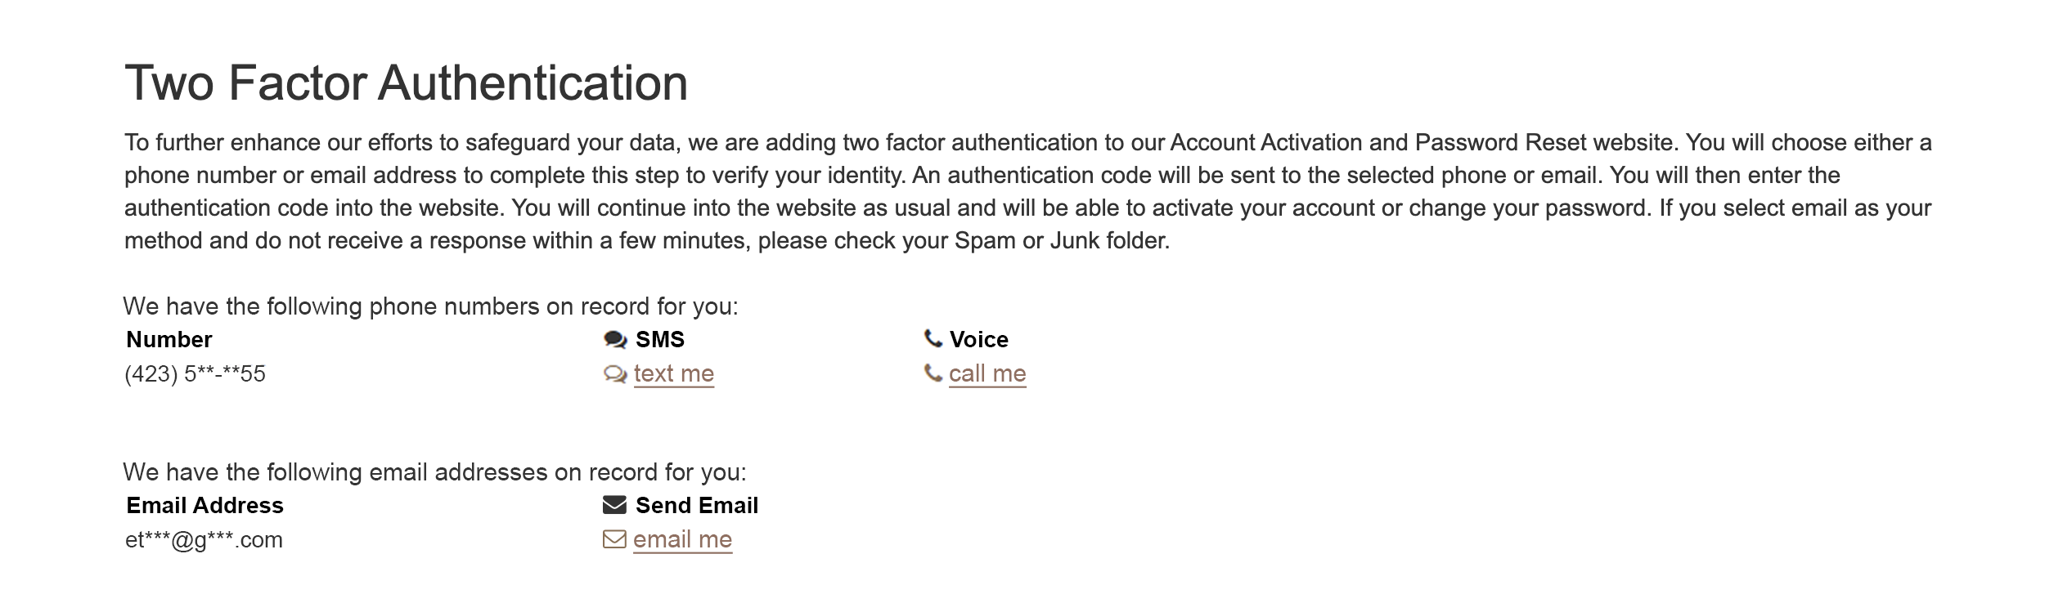Select the masked phone number (423) 5**-**55
Screen dimensions: 2045x612
coord(196,374)
